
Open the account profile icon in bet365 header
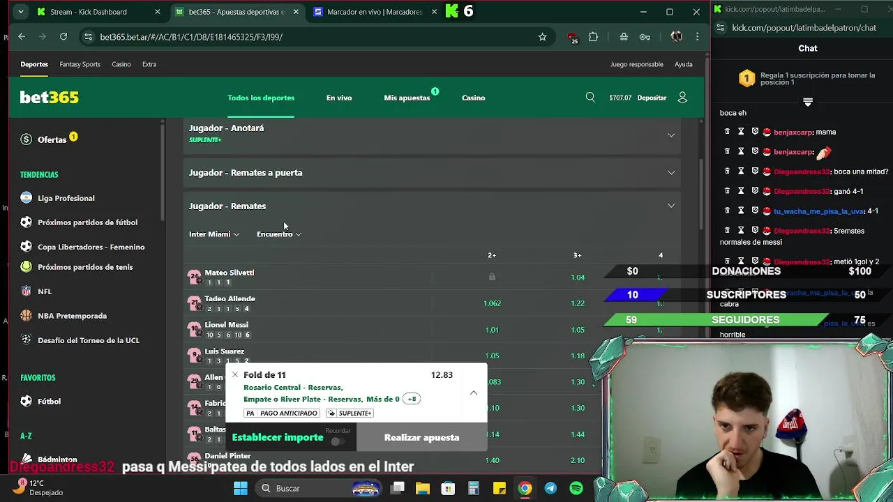tap(682, 98)
